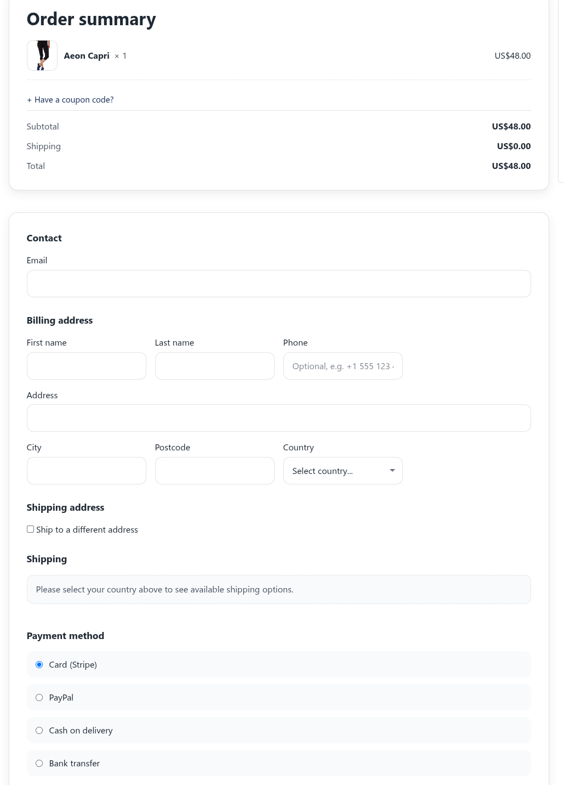Click the Postcode field
564x785 pixels.
point(214,471)
